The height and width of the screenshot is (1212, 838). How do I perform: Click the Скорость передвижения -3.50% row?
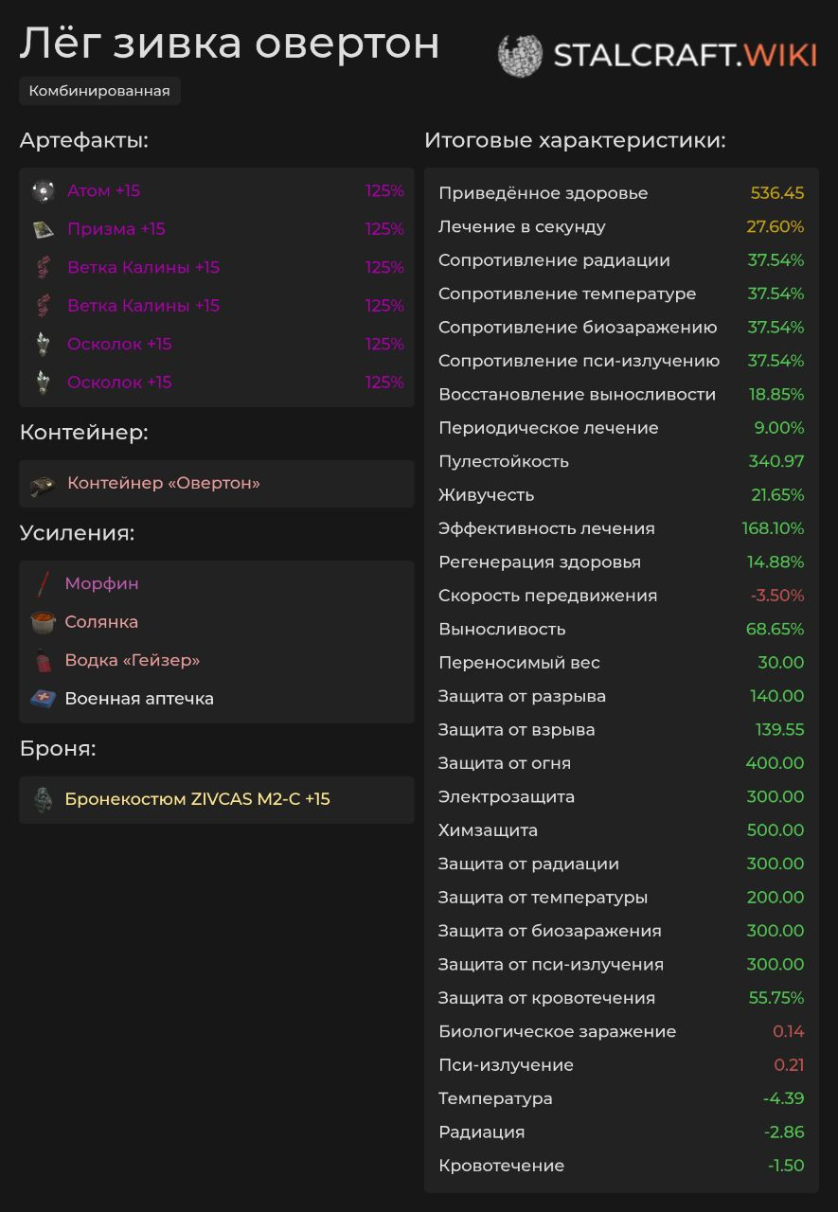click(x=621, y=596)
